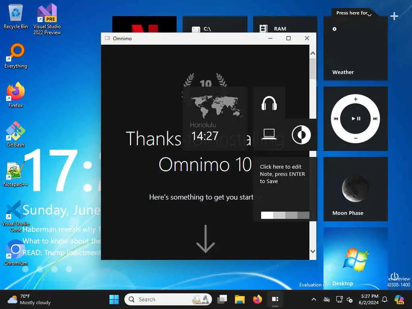Click the Omnimo window scrollbar down arrow
The width and height of the screenshot is (412, 309).
(313, 251)
